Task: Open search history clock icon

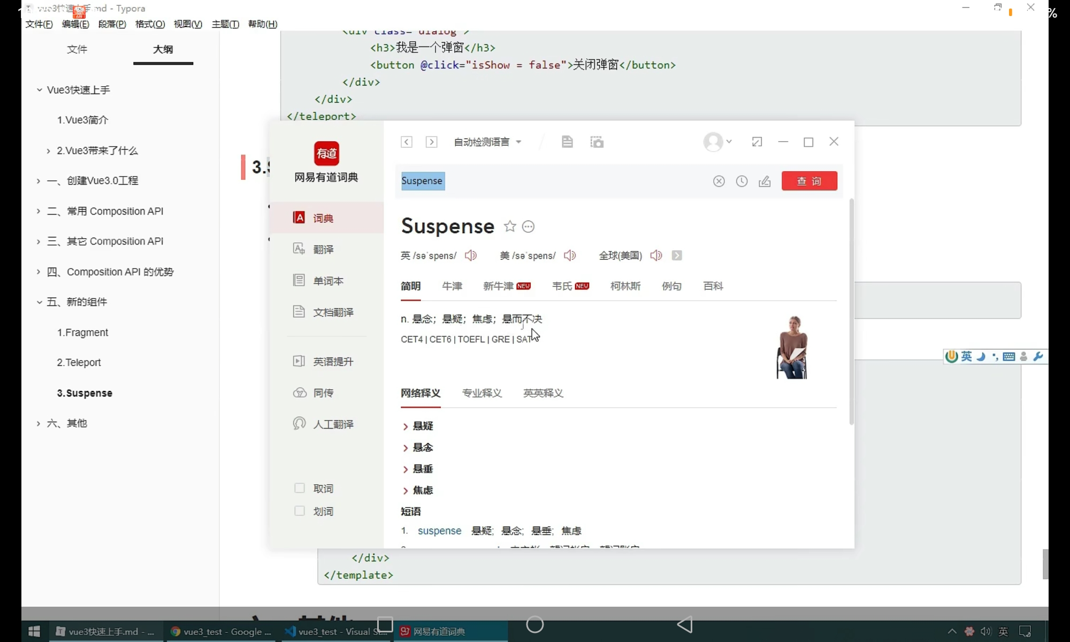Action: [742, 181]
